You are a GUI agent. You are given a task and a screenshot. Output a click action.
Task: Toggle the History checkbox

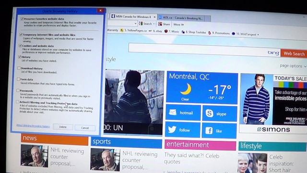[19, 57]
